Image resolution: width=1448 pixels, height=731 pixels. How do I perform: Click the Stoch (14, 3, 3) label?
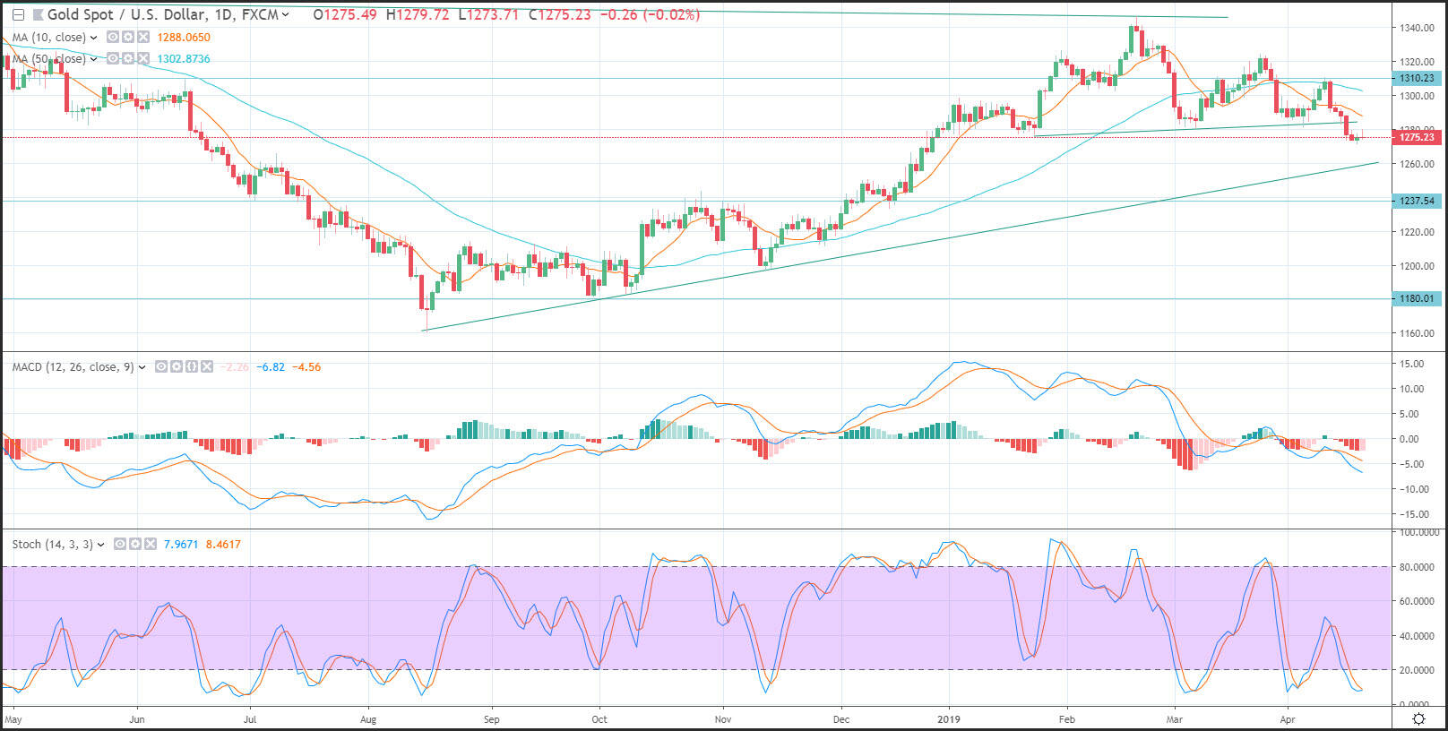pos(53,545)
